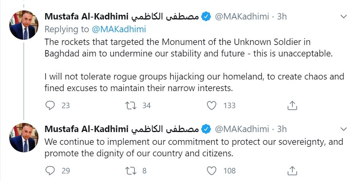This screenshot has width=356, height=181.
Task: Open the first tweet's 3h timestamp
Action: click(x=282, y=17)
